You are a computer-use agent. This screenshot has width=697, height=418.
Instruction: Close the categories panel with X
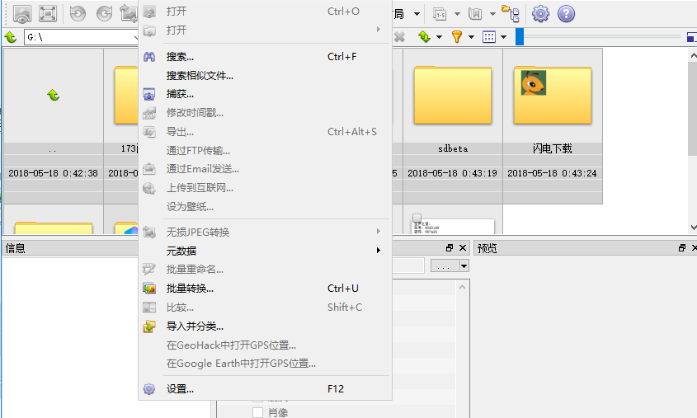coord(463,248)
